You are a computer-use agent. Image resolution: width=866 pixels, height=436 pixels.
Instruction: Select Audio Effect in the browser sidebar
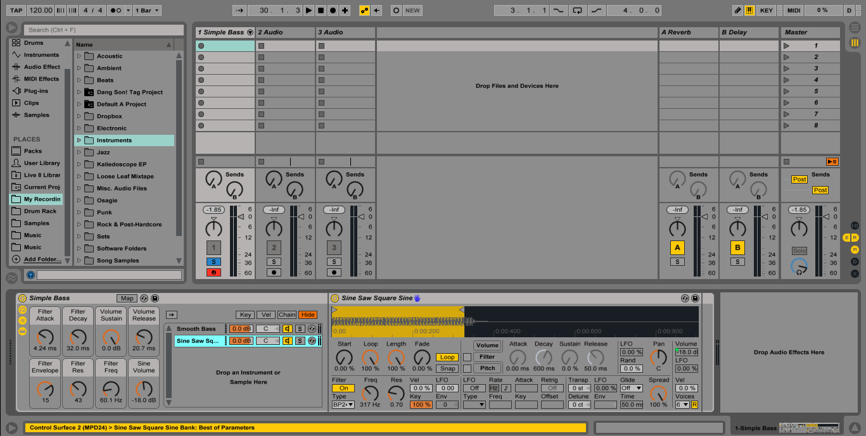click(x=42, y=67)
